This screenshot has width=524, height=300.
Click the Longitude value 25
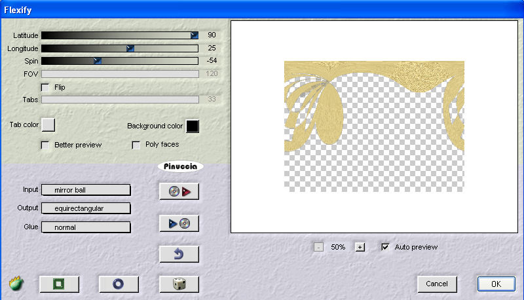(x=212, y=48)
